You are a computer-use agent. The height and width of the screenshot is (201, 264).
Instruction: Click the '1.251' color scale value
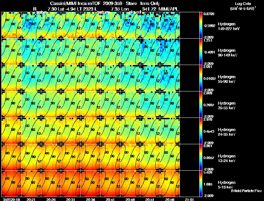(208, 40)
